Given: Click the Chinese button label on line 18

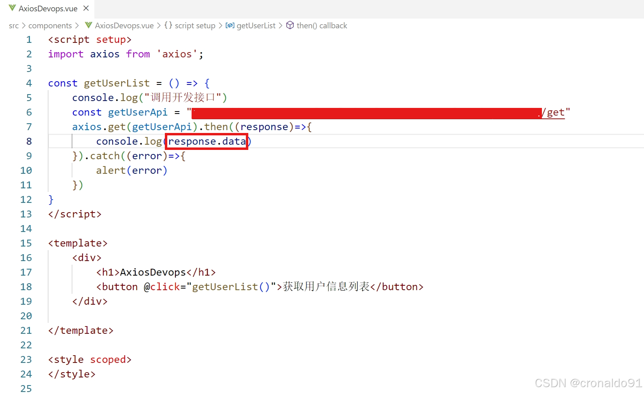Looking at the screenshot, I should coord(326,287).
